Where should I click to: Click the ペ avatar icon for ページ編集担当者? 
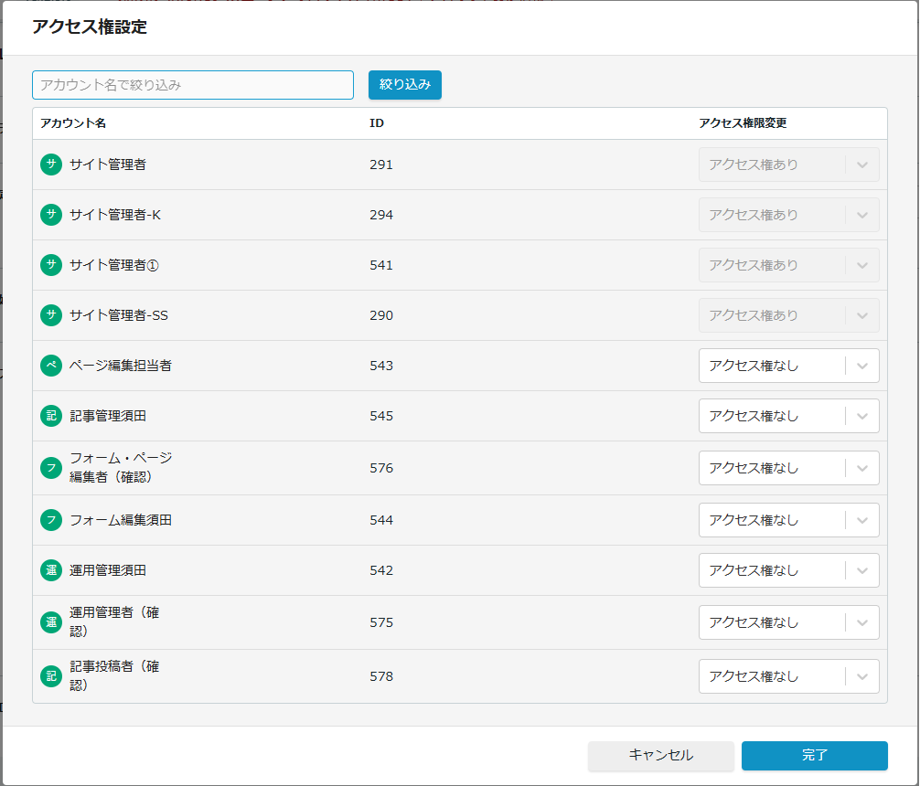click(51, 366)
